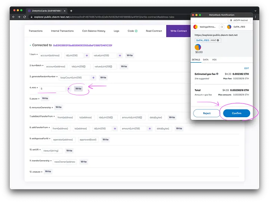Click the connected wallet address link

tap(82, 45)
